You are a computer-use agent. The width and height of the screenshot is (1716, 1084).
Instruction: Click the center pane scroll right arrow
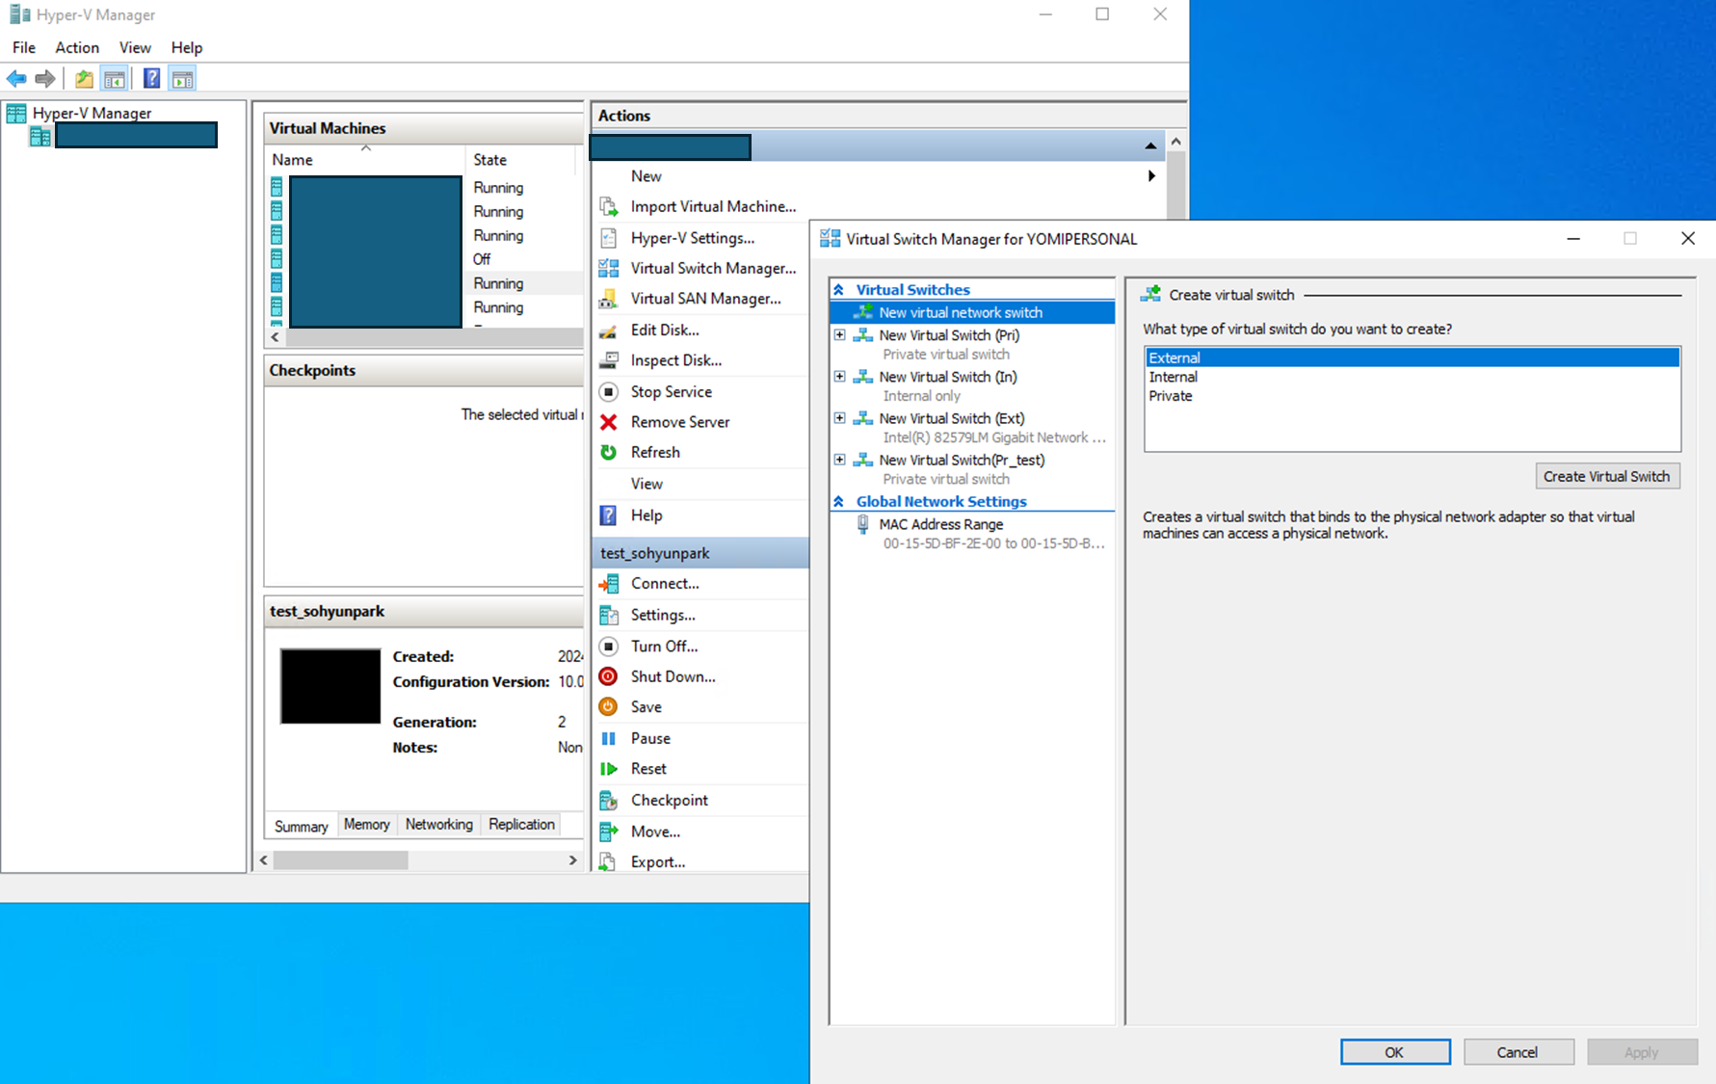[x=572, y=860]
